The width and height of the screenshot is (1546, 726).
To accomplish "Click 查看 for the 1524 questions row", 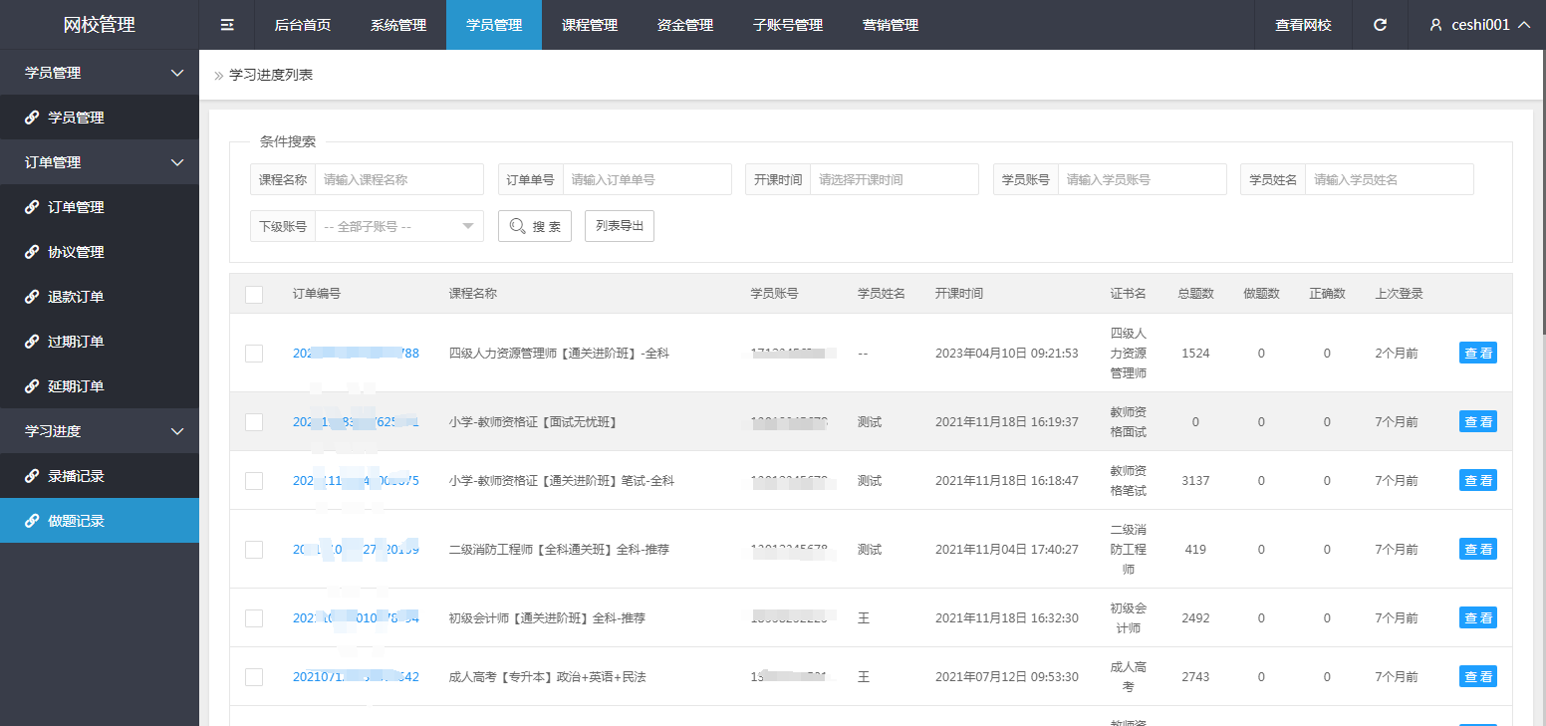I will (1478, 353).
